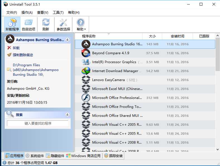The width and height of the screenshot is (220, 166).
Task: Click the 312 MB size cell
Action: [x=152, y=98]
